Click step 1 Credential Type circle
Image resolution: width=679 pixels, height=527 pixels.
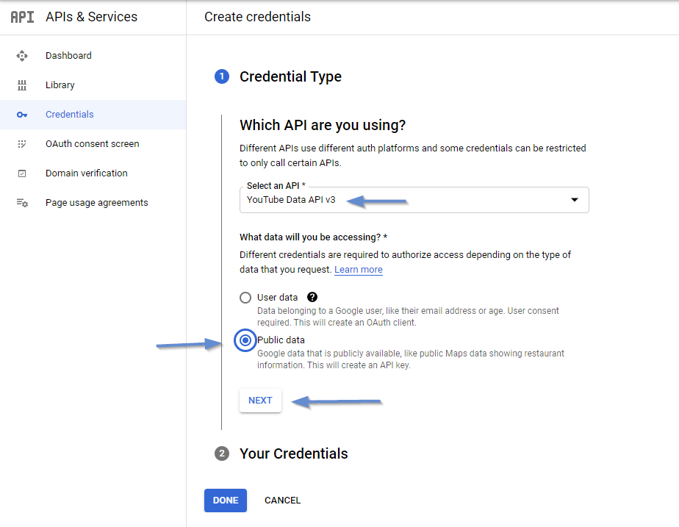point(222,76)
